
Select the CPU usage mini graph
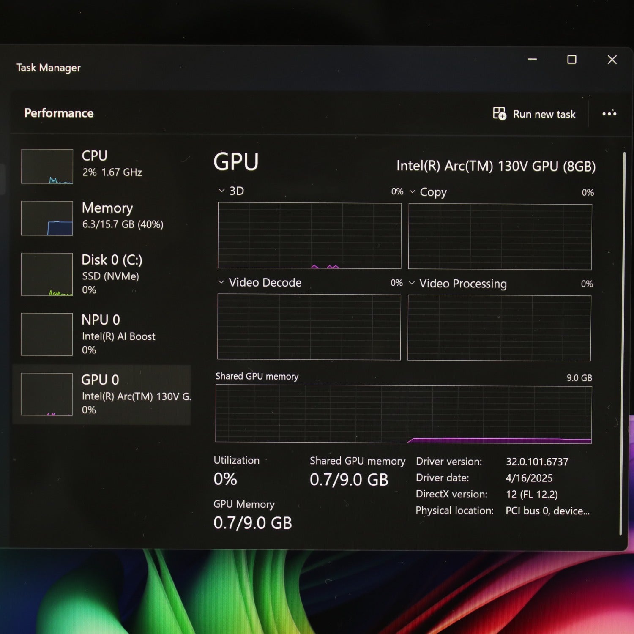click(47, 166)
